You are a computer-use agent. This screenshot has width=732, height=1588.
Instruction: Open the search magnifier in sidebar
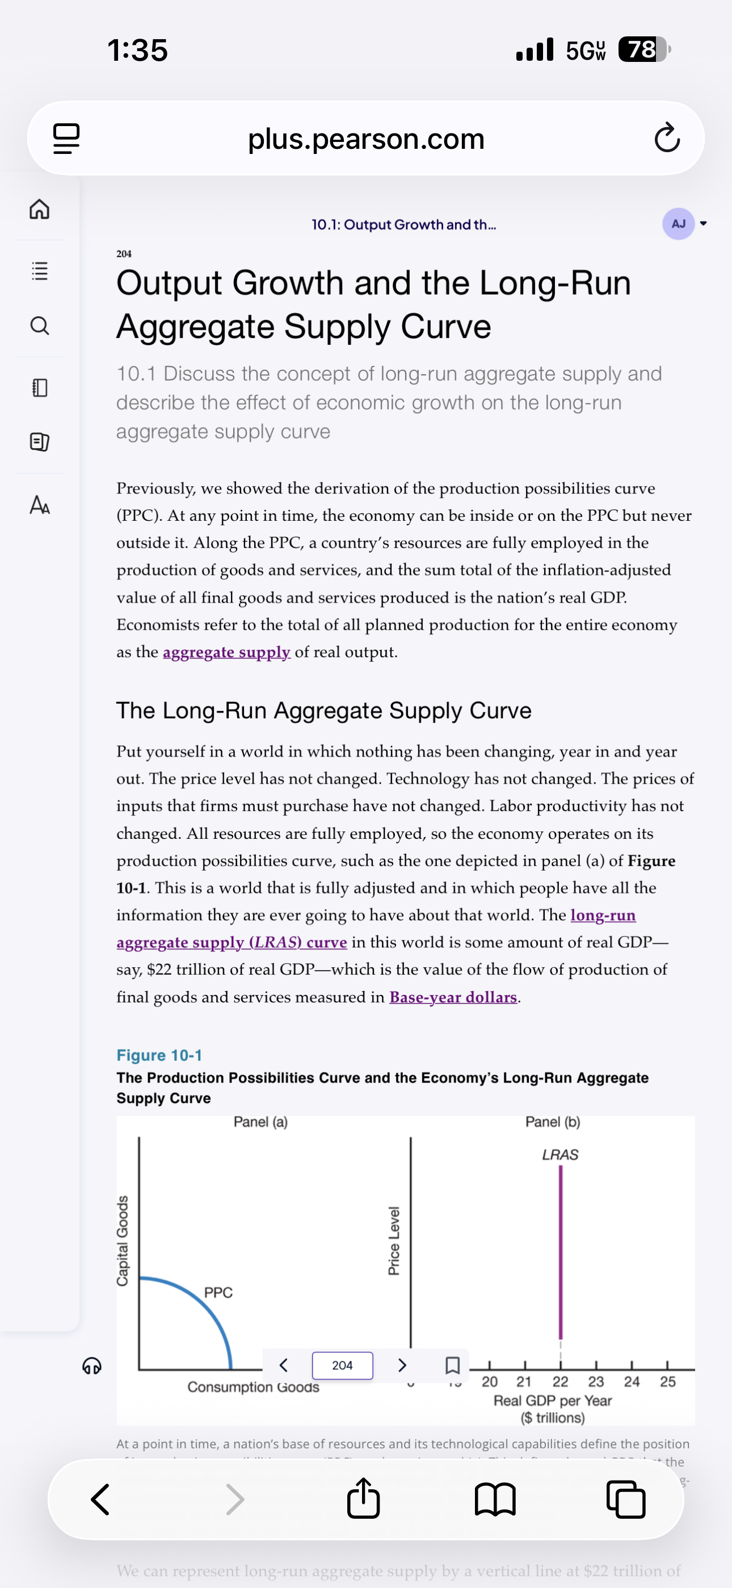[39, 325]
